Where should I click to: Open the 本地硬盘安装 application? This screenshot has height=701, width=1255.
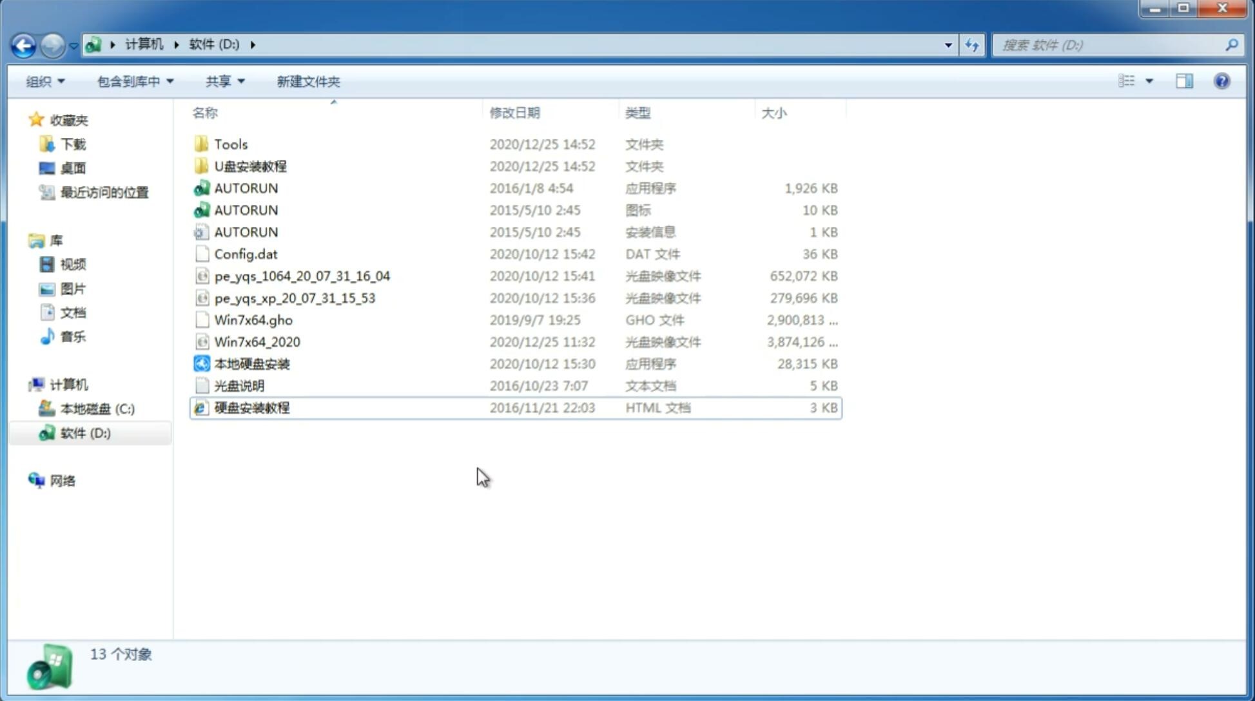coord(251,363)
